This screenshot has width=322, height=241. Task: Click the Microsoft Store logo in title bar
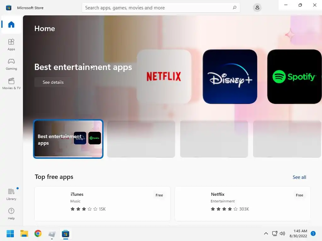[x=8, y=8]
